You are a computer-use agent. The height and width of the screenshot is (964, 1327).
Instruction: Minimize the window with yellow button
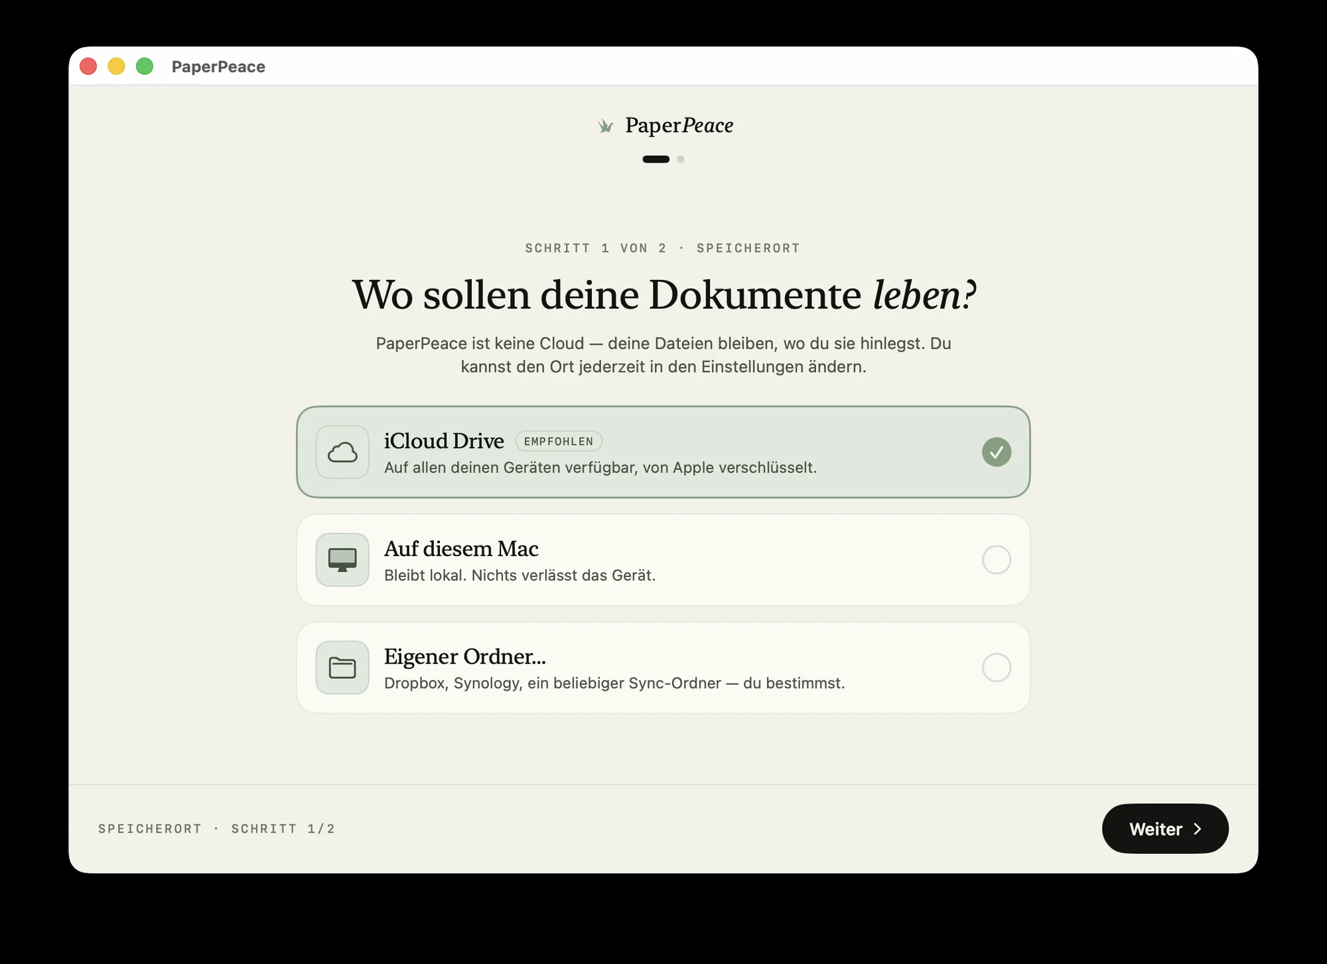coord(116,66)
